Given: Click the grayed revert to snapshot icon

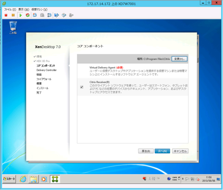Looking at the screenshot, I should pos(42,15).
